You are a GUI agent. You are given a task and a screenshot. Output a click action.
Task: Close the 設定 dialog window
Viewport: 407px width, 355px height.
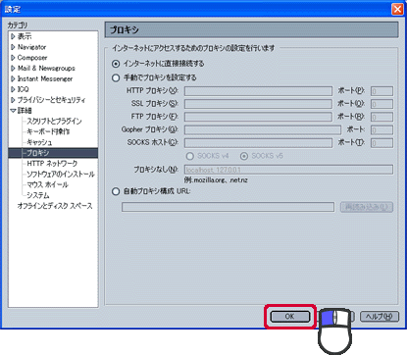coord(397,9)
